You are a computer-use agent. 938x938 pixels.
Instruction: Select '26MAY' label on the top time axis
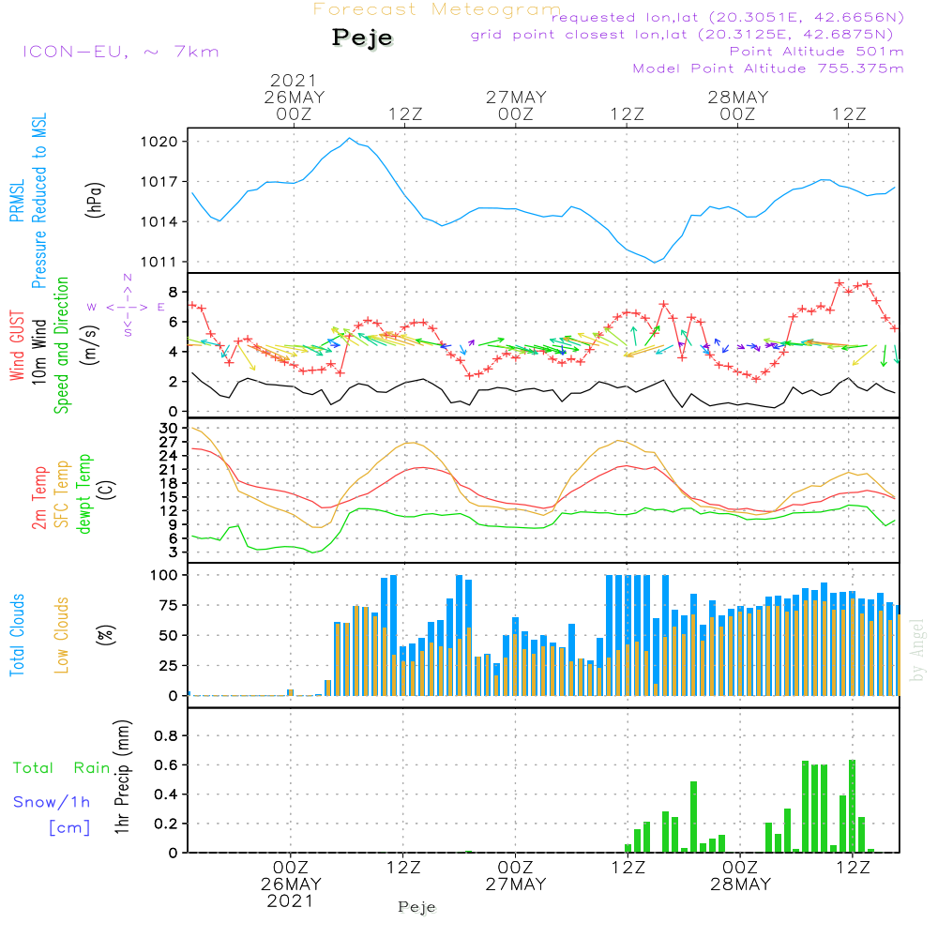tap(295, 97)
